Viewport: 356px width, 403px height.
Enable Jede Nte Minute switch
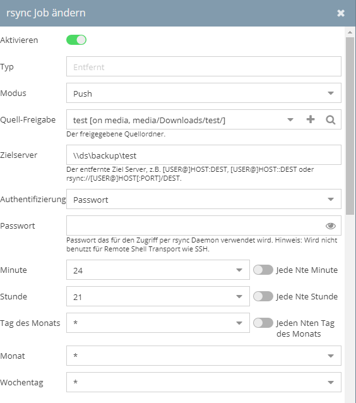coord(263,270)
